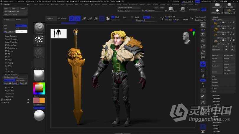Click the QuickSave button
Viewport: 239px width, 134px height.
pyautogui.click(x=175, y=1)
